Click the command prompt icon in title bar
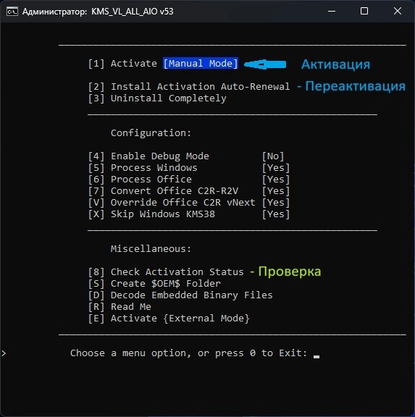The image size is (415, 417). click(12, 12)
